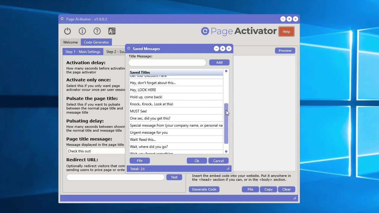379x213 pixels.
Task: Click the Page Activator logo icon
Action: tap(205, 31)
